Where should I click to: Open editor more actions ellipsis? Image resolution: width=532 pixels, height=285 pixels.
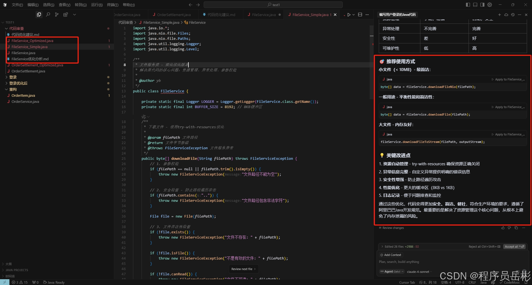tap(367, 15)
